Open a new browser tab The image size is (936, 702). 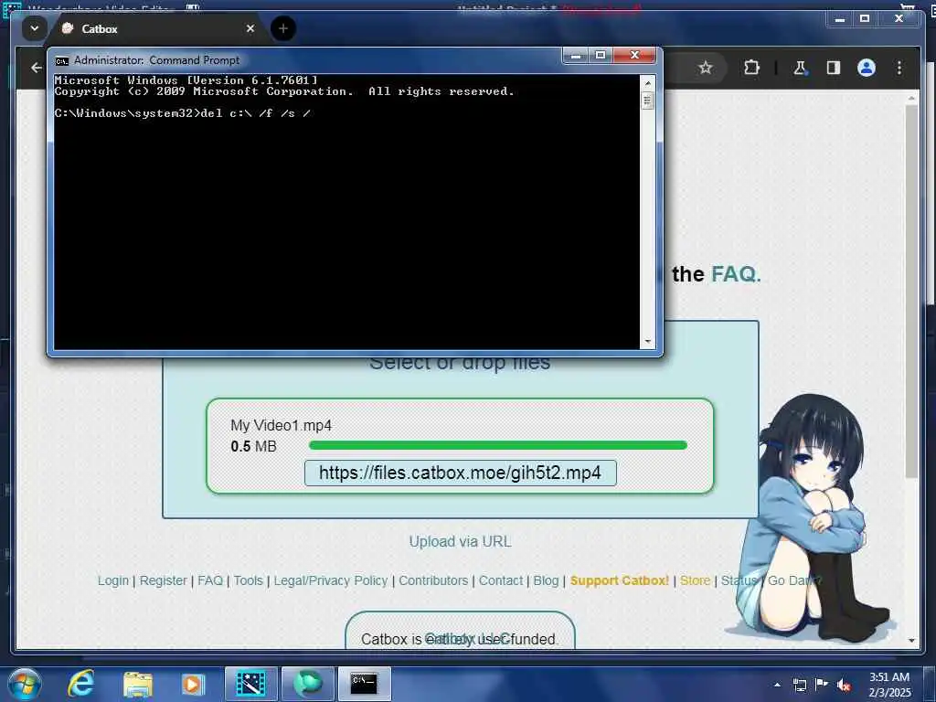coord(283,28)
